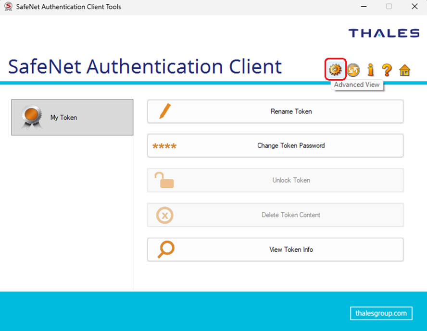Select My Token in the device list

point(72,117)
